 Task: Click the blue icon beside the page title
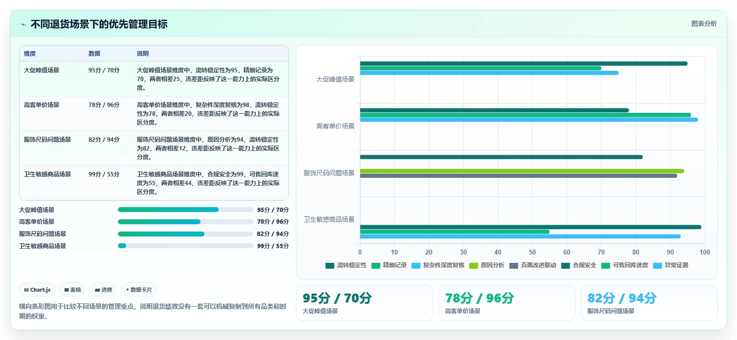(23, 24)
